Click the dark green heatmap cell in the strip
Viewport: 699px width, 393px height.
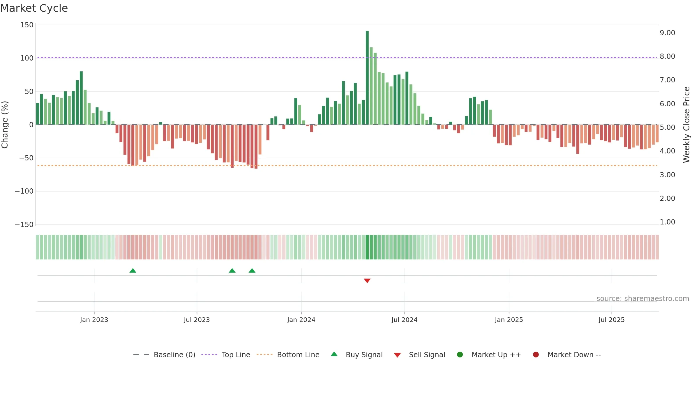point(367,247)
